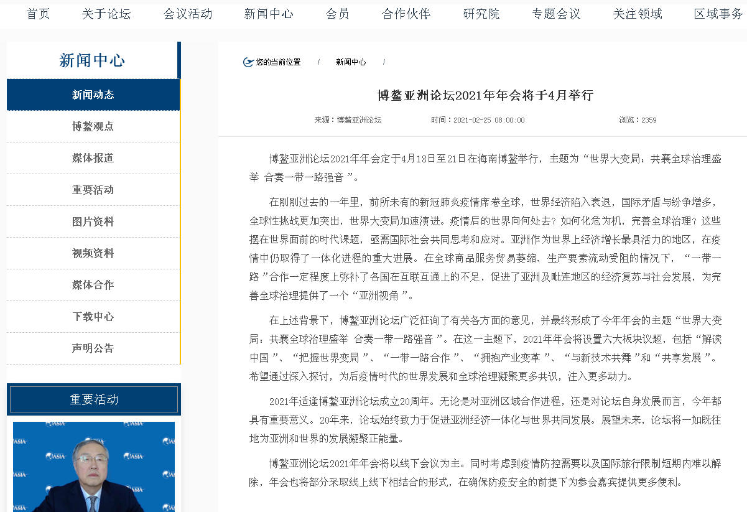Open 博鳌观点 in the sidebar
The height and width of the screenshot is (512, 747).
point(93,126)
